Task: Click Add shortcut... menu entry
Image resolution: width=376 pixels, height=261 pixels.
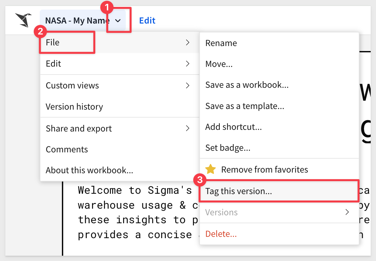Action: [x=233, y=127]
